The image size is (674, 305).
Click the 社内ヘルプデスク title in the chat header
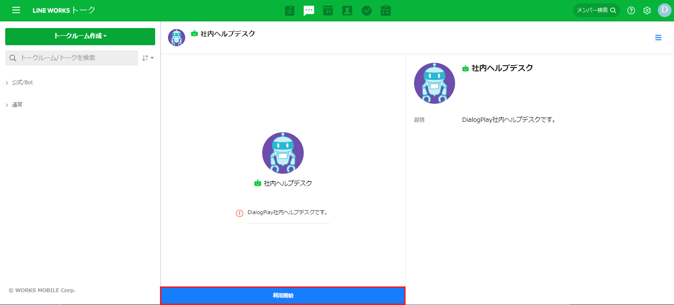coord(228,34)
